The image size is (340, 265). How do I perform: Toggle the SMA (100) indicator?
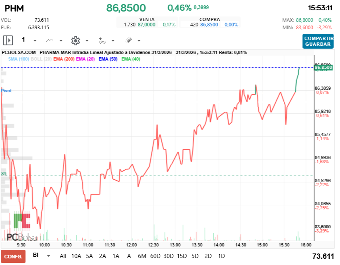(19, 59)
